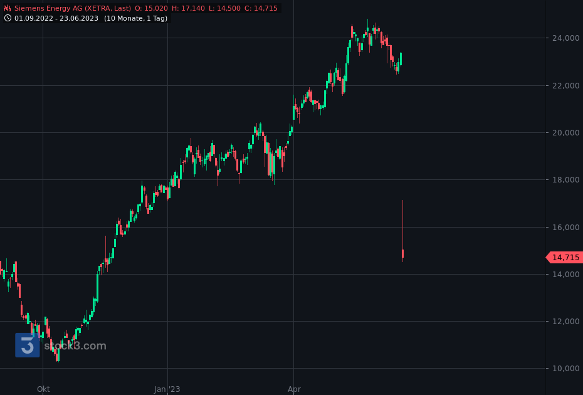Click the Apr time axis label
Image resolution: width=583 pixels, height=395 pixels.
(x=294, y=389)
